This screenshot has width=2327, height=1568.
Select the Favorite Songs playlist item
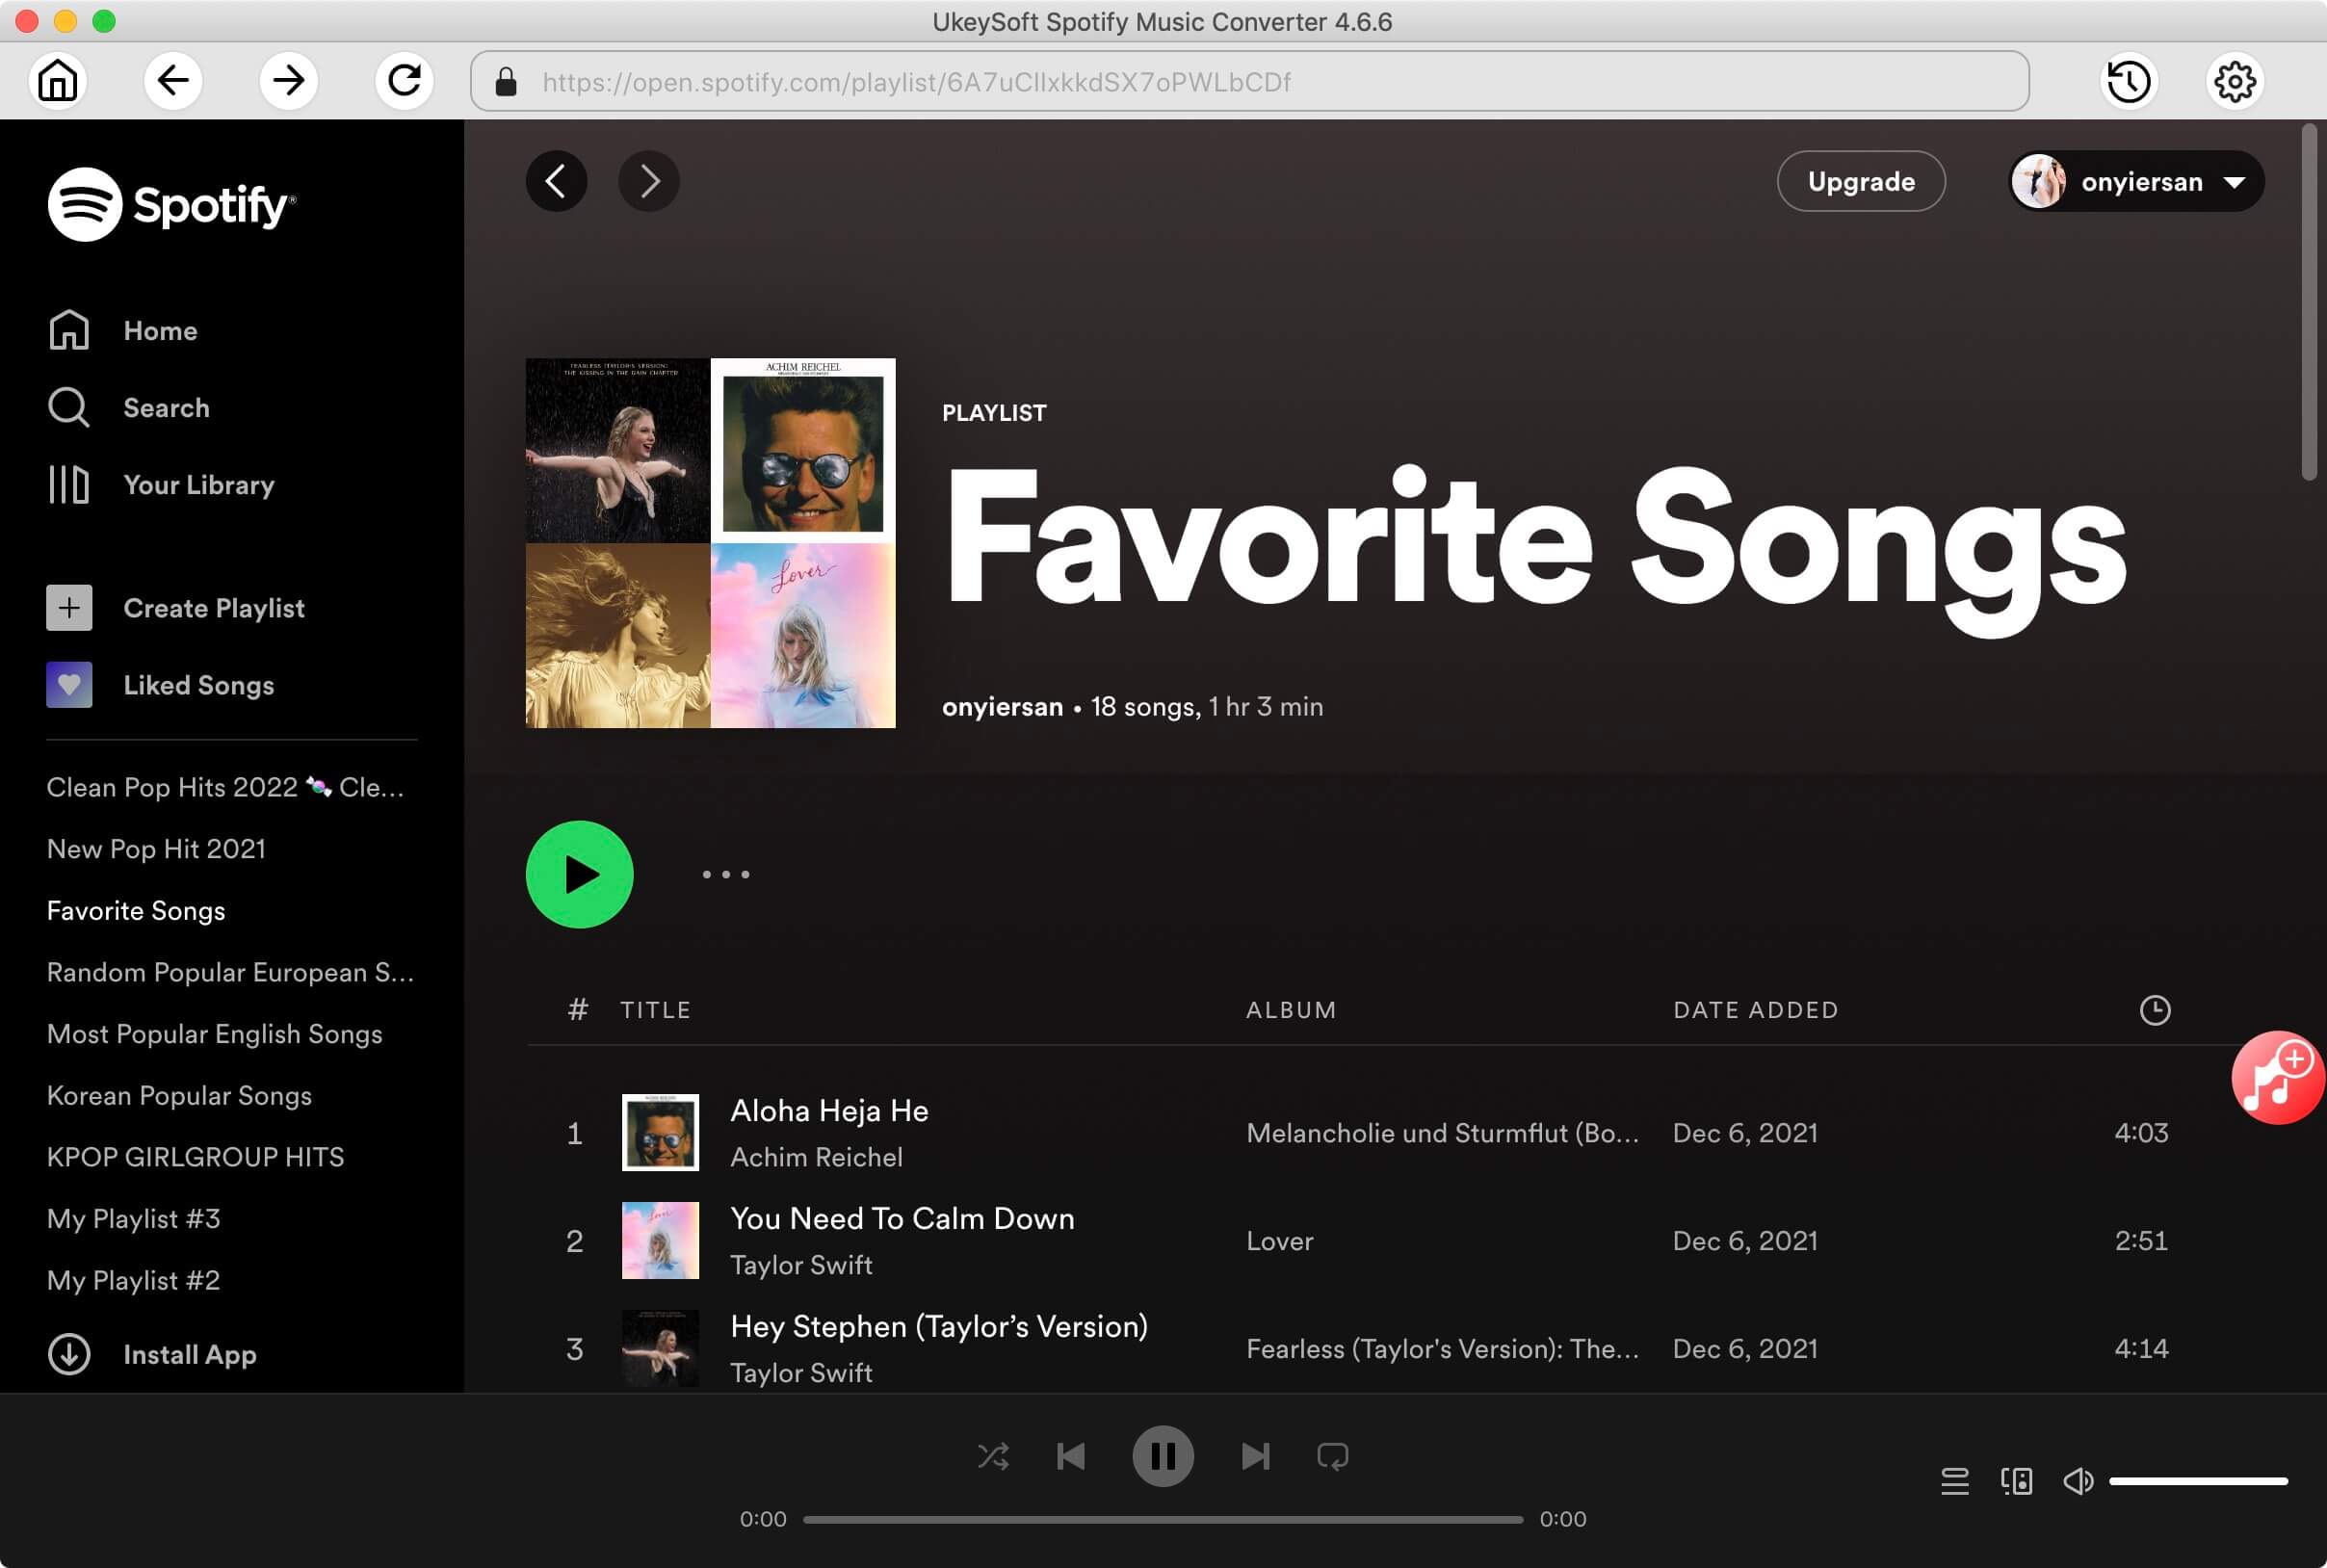click(x=135, y=910)
